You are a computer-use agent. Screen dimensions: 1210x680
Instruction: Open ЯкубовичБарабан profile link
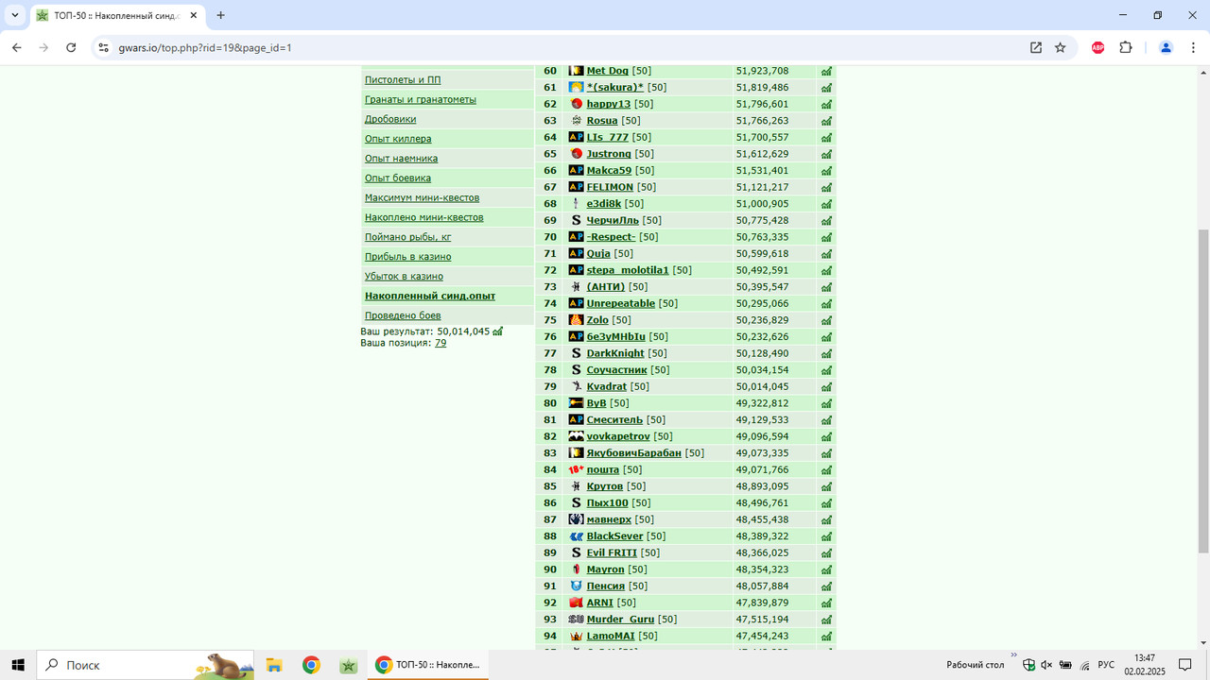634,453
